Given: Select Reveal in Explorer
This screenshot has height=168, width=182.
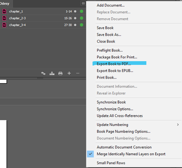Looking at the screenshot, I should point(111,93).
